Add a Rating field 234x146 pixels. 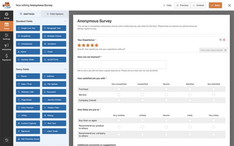pos(54,116)
